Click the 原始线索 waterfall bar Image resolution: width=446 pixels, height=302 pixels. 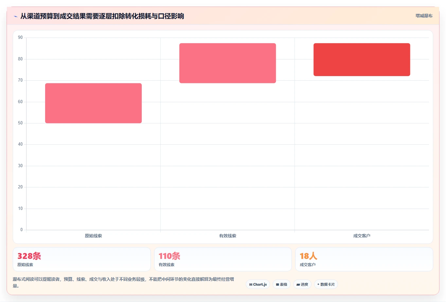(x=94, y=103)
